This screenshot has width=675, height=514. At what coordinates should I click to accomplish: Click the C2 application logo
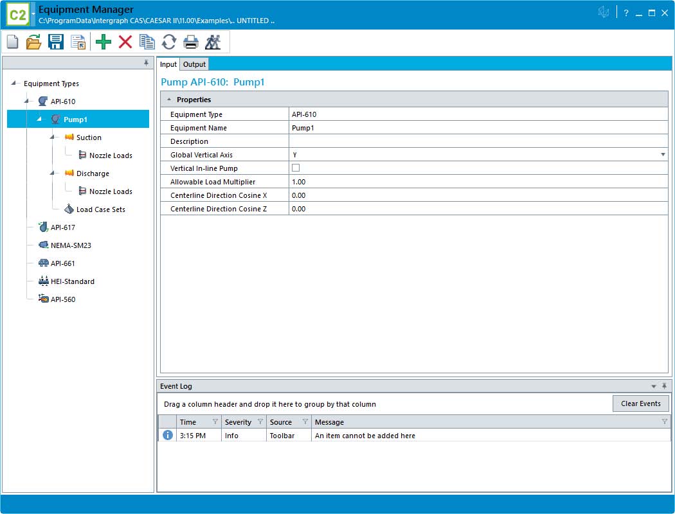point(17,15)
